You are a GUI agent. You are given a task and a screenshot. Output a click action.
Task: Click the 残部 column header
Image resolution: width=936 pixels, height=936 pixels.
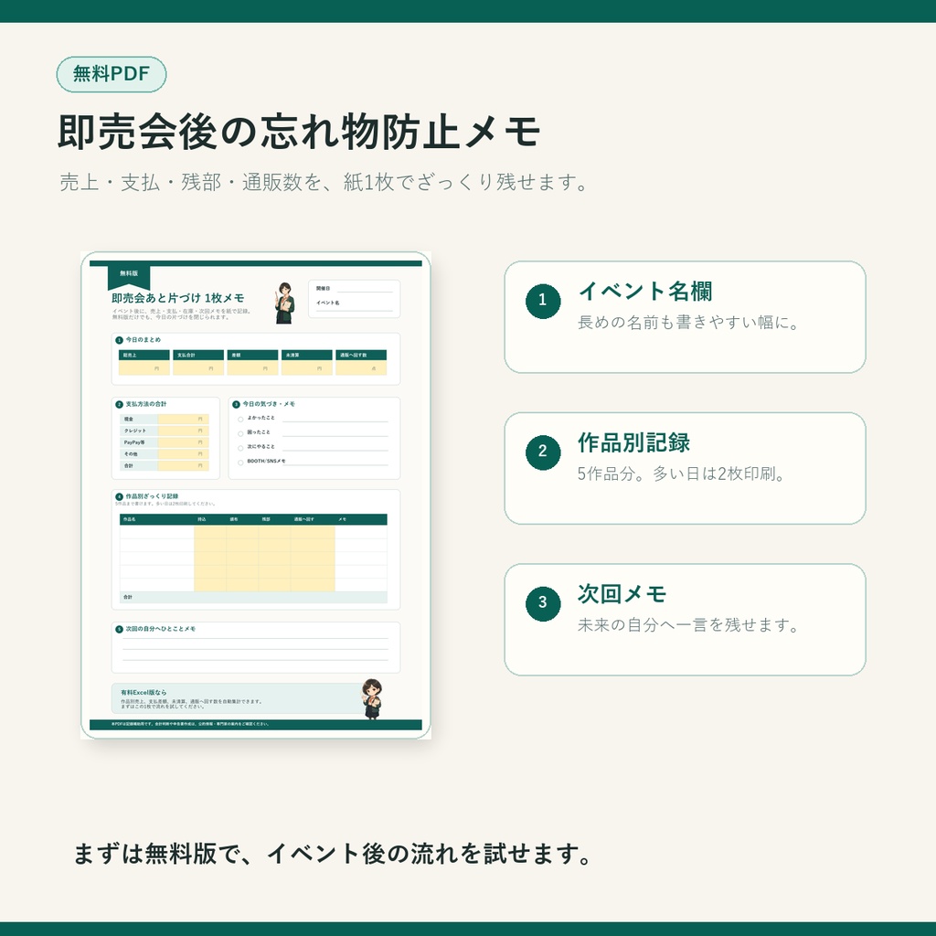point(274,519)
